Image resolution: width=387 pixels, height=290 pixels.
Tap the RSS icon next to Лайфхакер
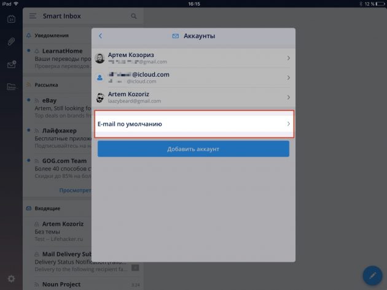(37, 131)
